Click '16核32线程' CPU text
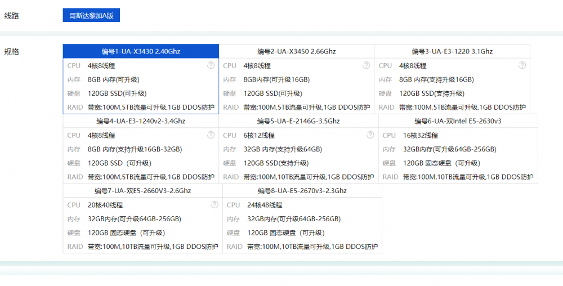Screen dimensions: 563x286 coord(420,136)
